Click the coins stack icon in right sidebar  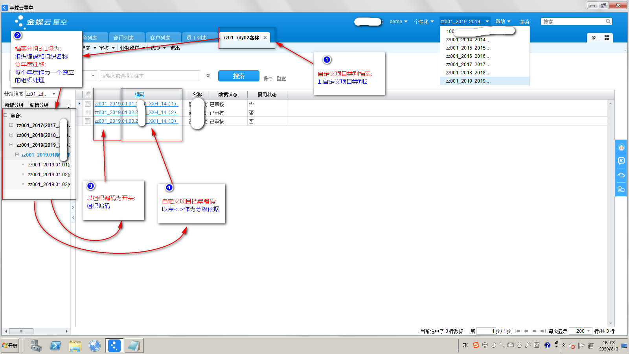pyautogui.click(x=621, y=189)
